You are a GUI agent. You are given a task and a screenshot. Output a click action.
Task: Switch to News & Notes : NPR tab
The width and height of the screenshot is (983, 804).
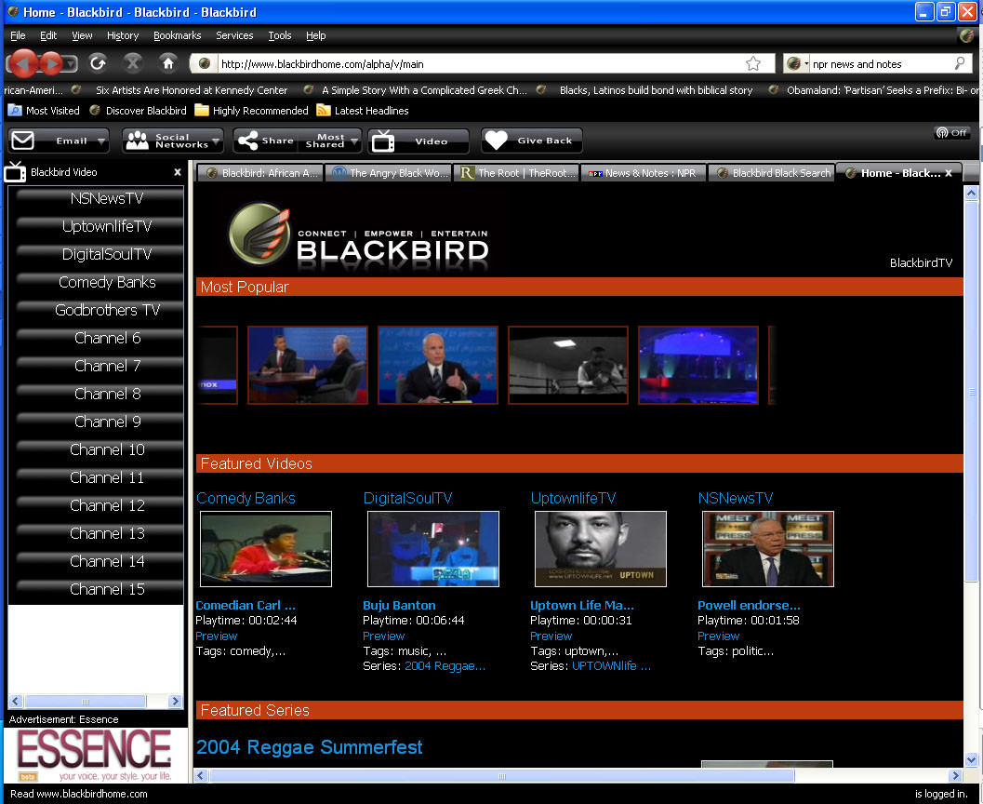644,173
